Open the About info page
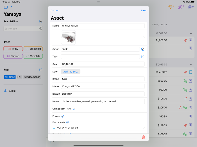The width and height of the screenshot is (197, 147). pos(10,91)
